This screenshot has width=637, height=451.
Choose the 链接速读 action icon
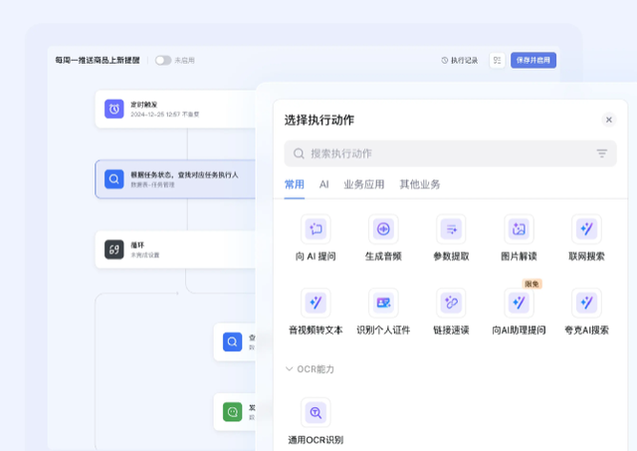click(451, 303)
